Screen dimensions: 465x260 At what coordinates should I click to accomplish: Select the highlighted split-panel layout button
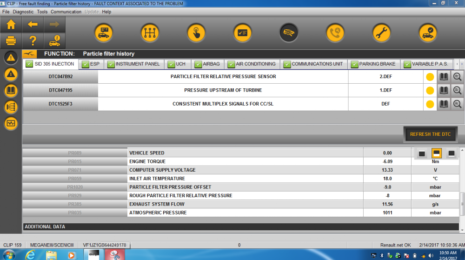click(x=436, y=153)
